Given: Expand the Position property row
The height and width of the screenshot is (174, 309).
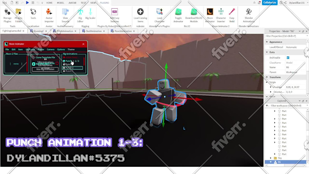Looking at the screenshot, I should [270, 87].
